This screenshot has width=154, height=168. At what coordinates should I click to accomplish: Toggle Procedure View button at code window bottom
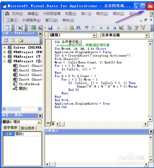point(48,124)
